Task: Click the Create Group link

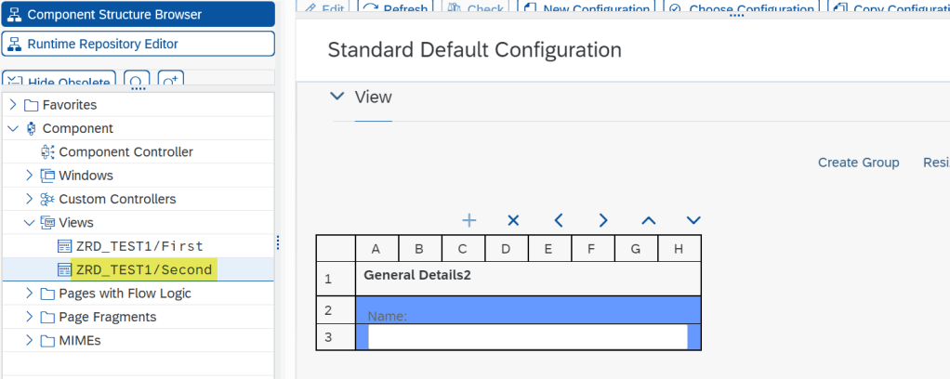Action: click(x=858, y=163)
